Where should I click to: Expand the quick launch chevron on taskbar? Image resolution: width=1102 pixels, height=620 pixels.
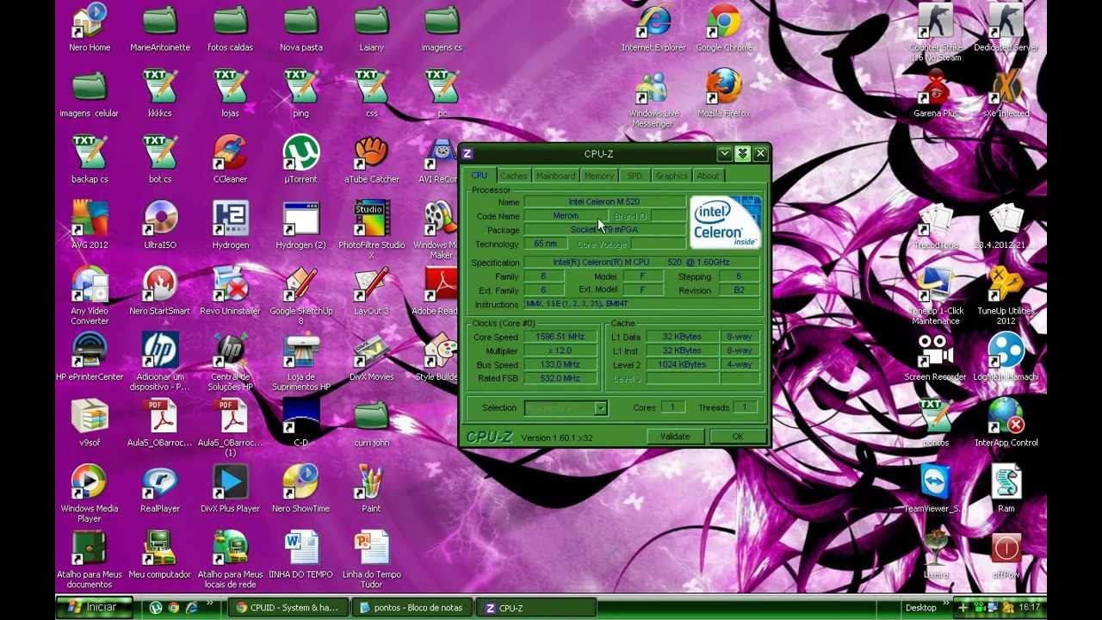click(211, 604)
